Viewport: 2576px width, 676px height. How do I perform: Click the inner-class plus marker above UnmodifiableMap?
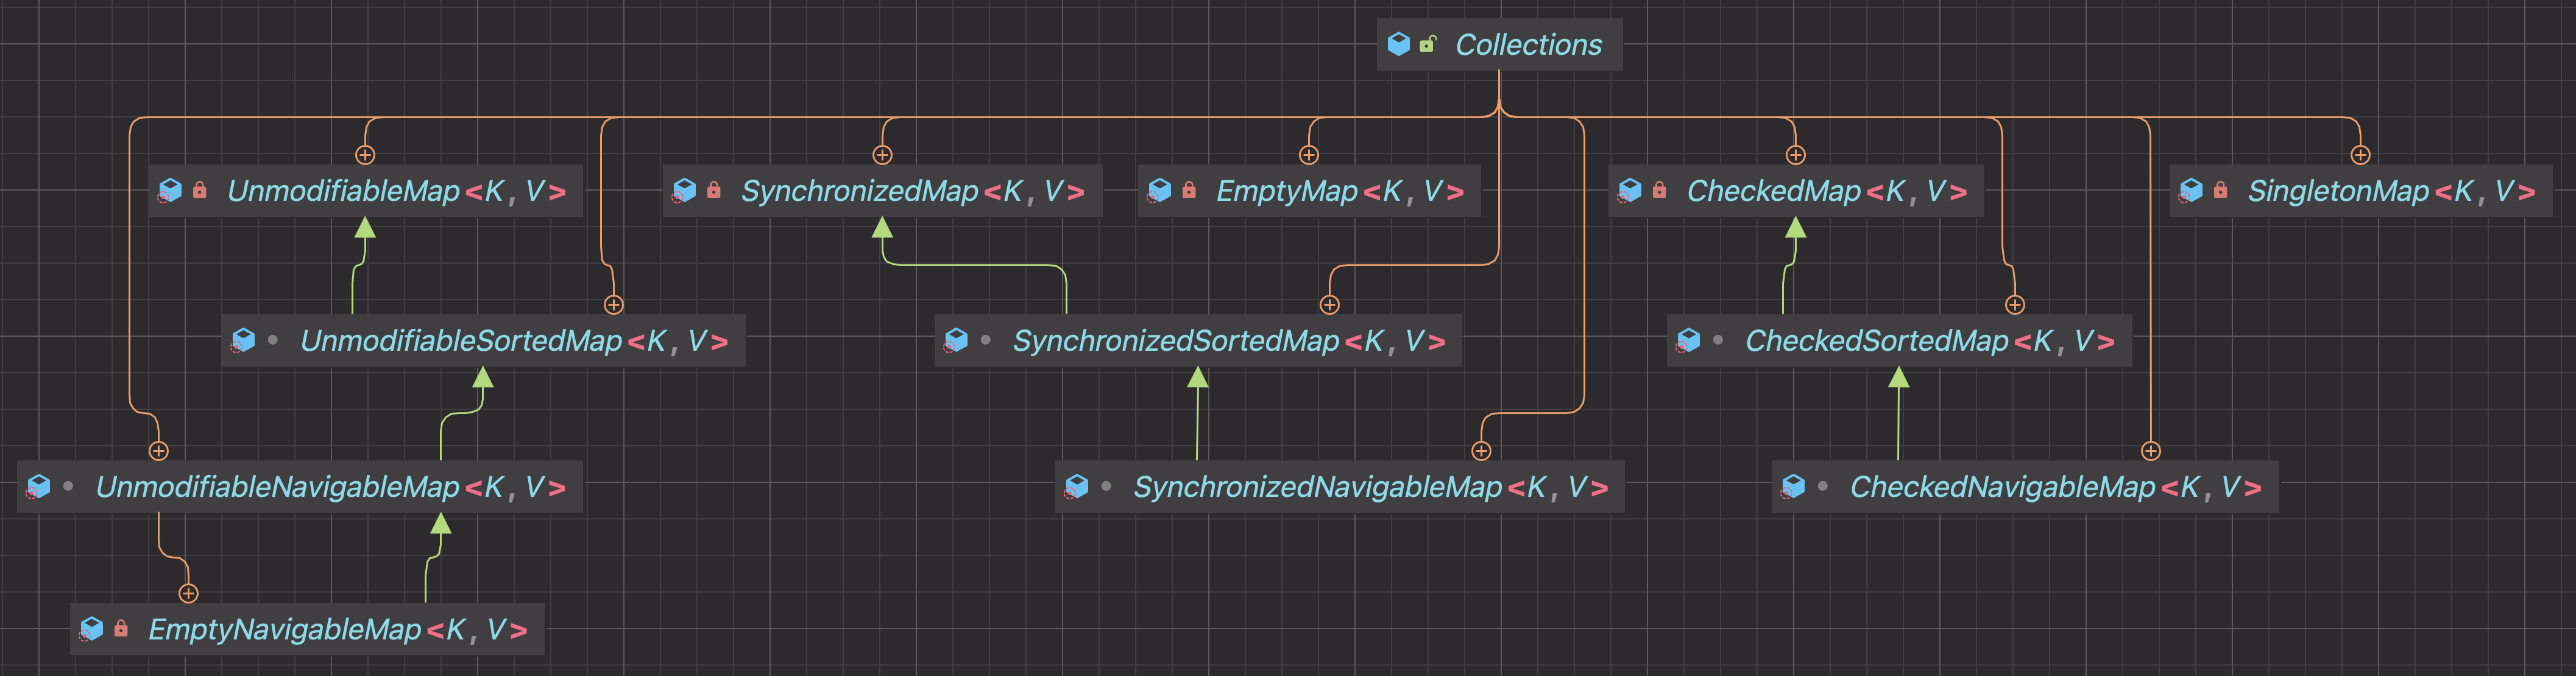(x=365, y=155)
